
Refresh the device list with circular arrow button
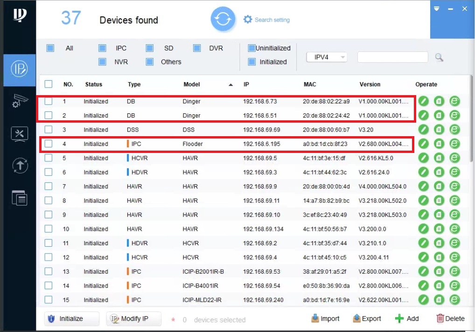click(x=223, y=19)
